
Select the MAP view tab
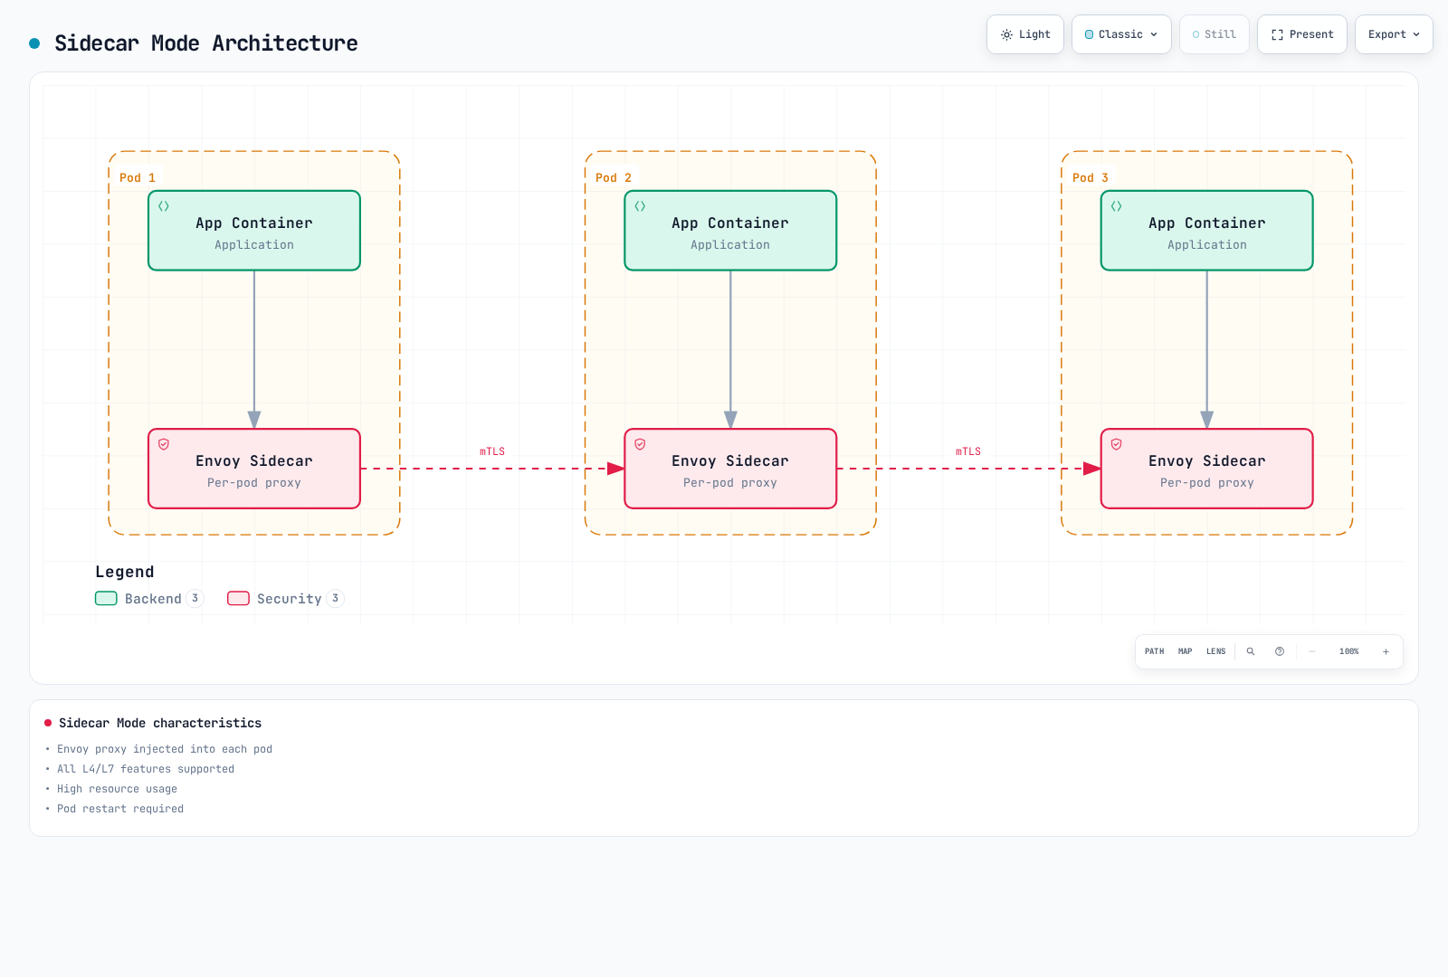pyautogui.click(x=1186, y=651)
